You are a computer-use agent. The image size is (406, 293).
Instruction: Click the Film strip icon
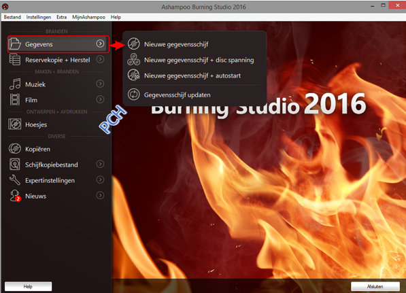point(15,100)
